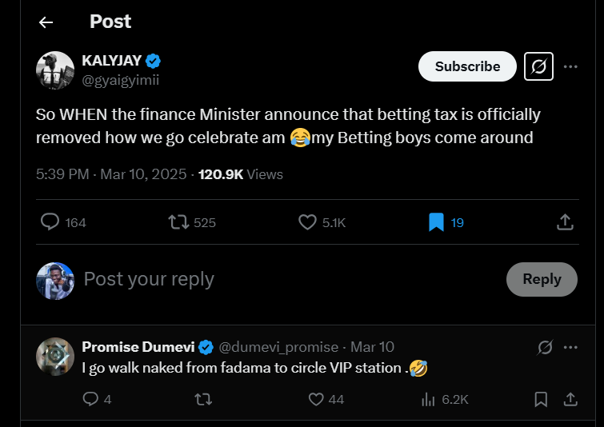Click the Grok icon on Promise's reply
The width and height of the screenshot is (604, 427).
coord(545,347)
